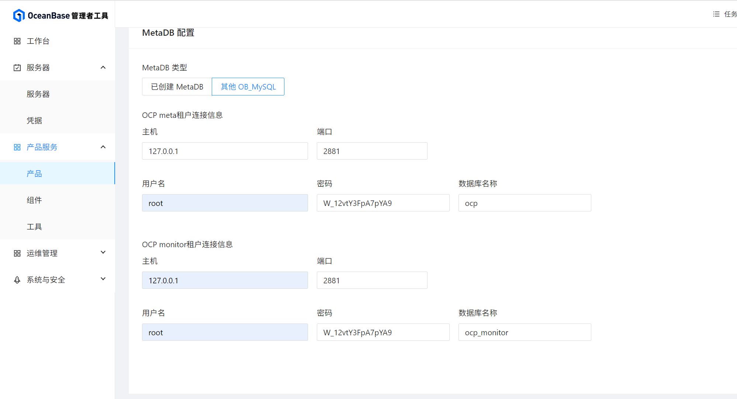737x399 pixels.
Task: Click the monitor tenant 密码 field
Action: 383,332
